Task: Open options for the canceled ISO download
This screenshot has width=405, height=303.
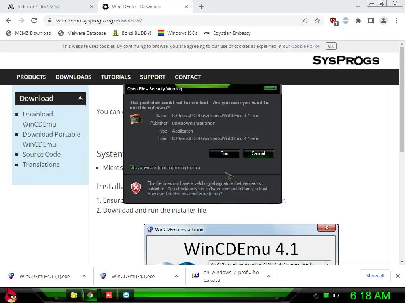Action: [269, 276]
